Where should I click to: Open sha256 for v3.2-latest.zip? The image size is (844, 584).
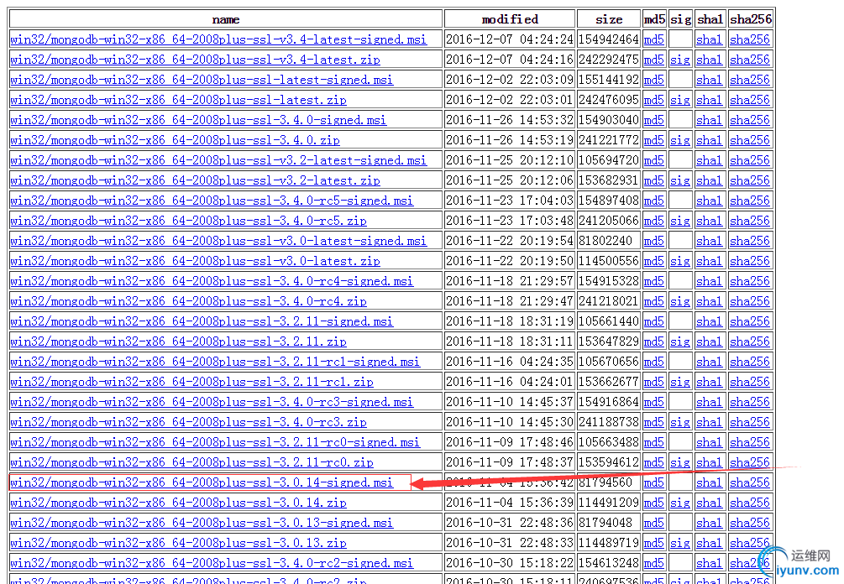[x=750, y=180]
